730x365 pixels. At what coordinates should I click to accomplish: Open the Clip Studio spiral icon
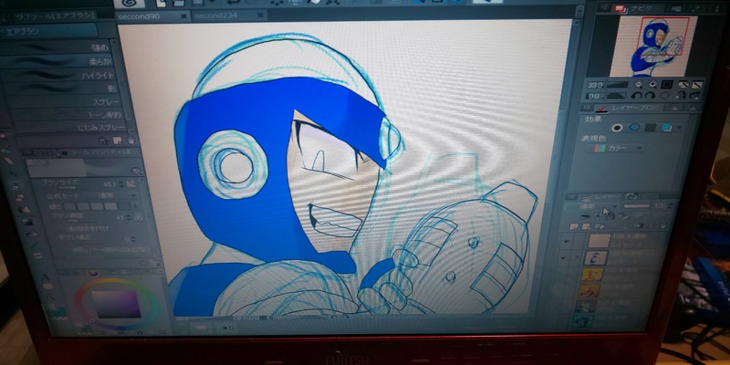click(x=129, y=3)
